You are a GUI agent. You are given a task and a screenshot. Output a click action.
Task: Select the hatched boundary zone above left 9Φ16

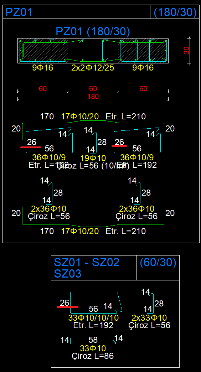(x=43, y=51)
